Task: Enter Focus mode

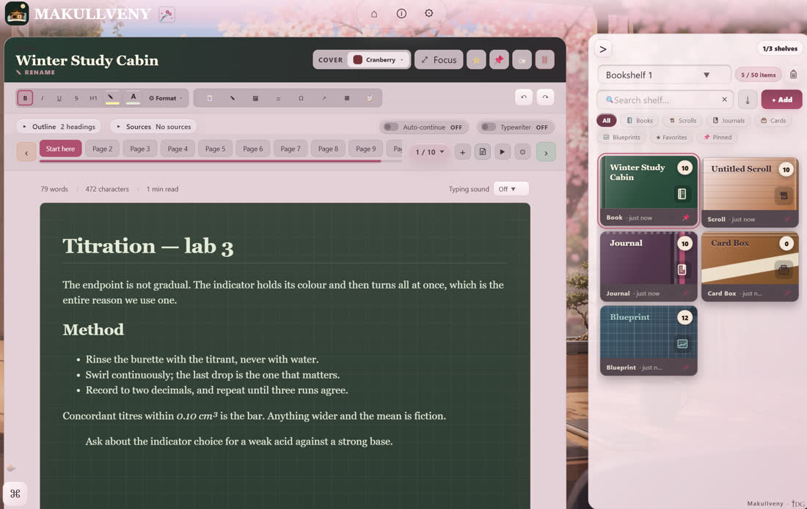Action: point(439,60)
